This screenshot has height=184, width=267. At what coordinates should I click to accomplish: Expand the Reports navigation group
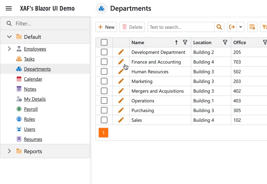(9, 151)
